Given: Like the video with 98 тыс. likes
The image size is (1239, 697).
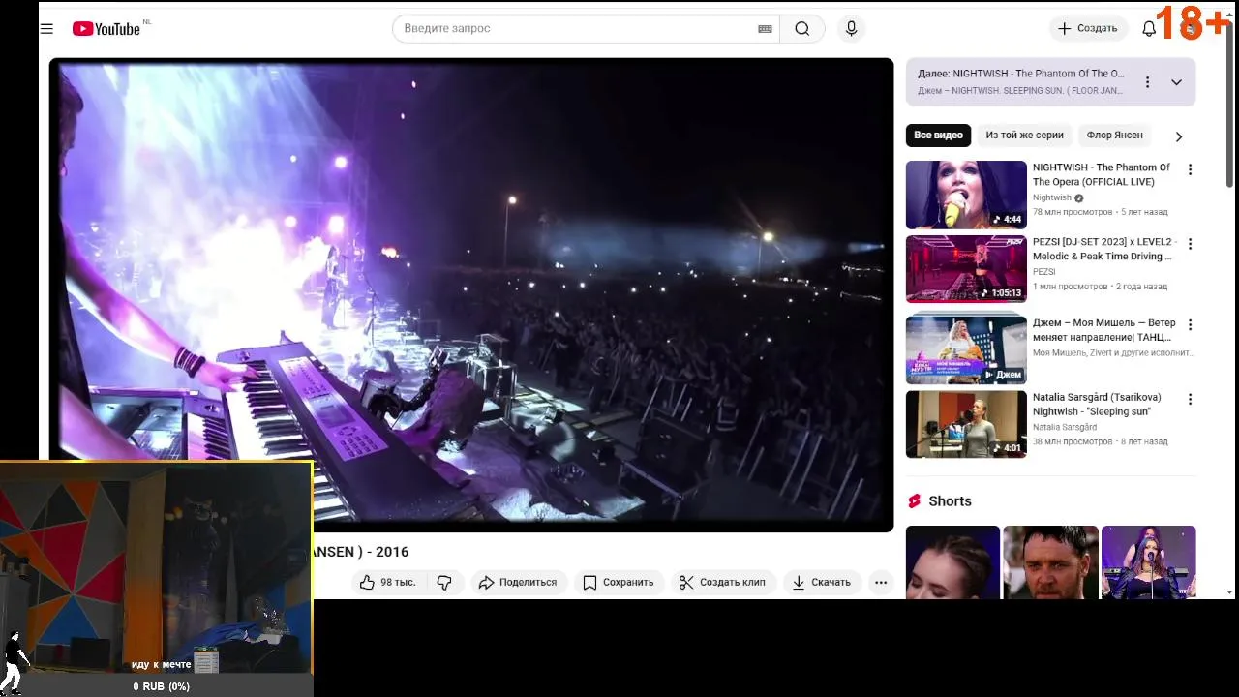Looking at the screenshot, I should [387, 582].
